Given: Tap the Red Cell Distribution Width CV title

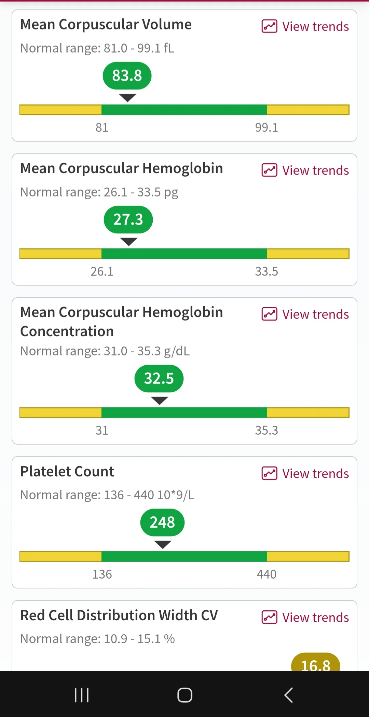Looking at the screenshot, I should (x=119, y=615).
